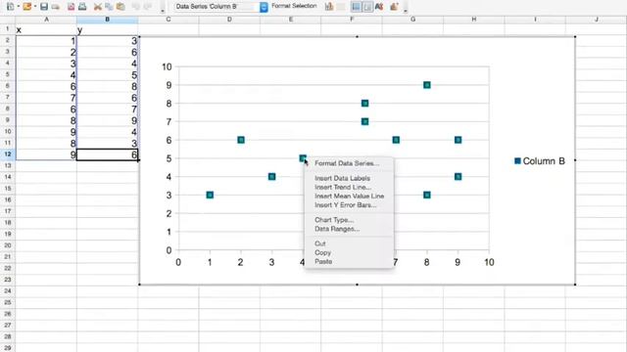
Task: Click Format Selection button
Action: (294, 6)
